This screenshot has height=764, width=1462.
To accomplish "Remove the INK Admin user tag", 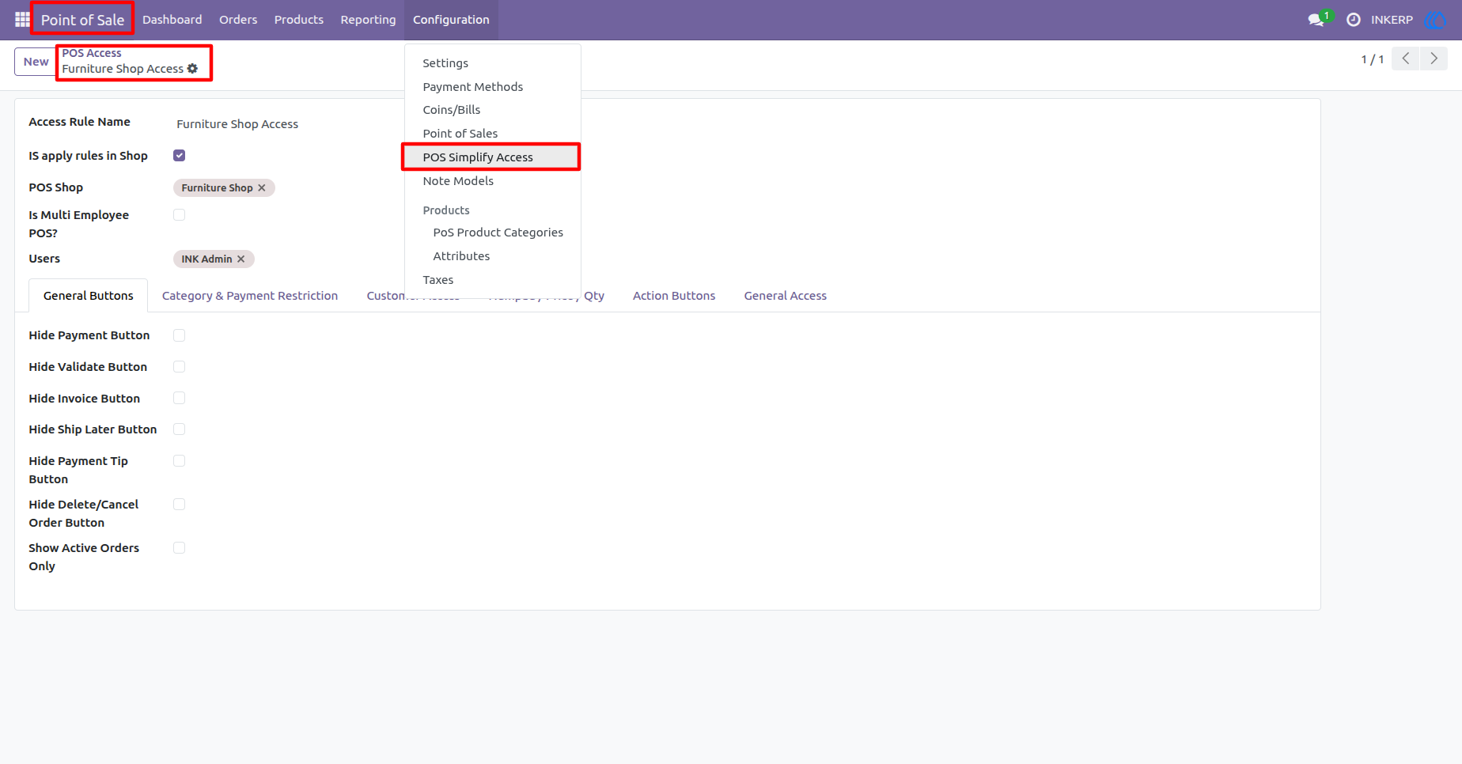I will coord(241,259).
